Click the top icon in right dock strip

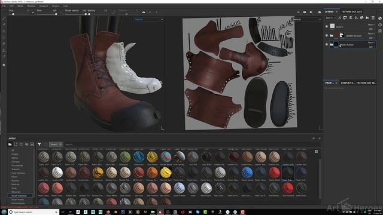point(380,19)
